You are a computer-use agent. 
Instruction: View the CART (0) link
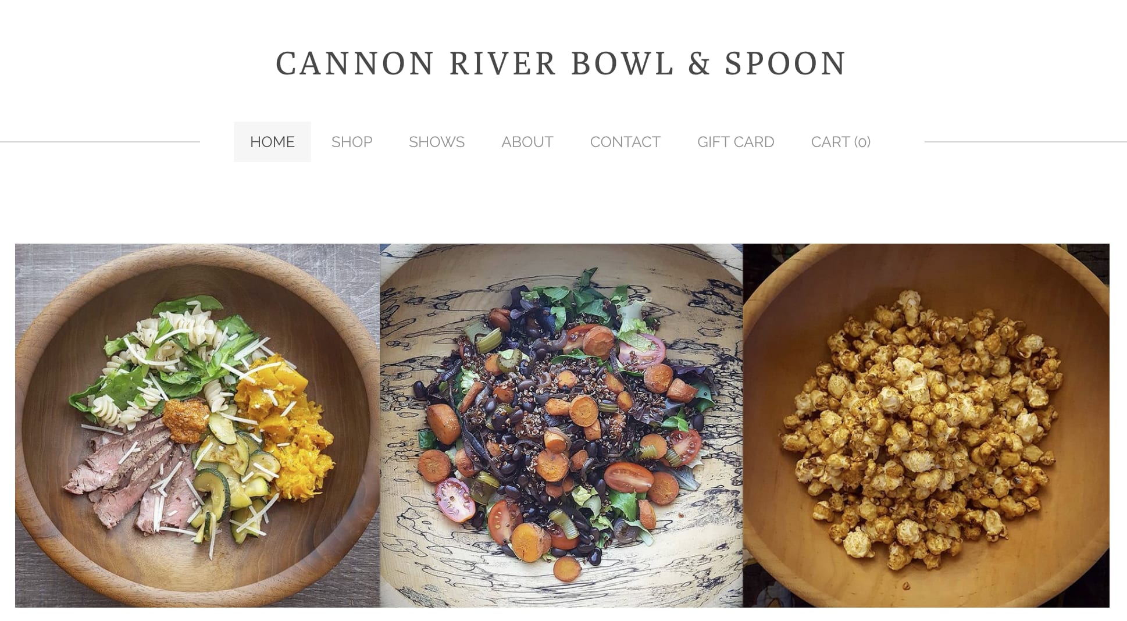[840, 142]
